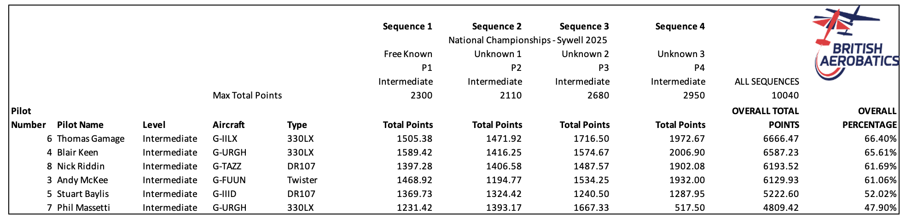906x220 pixels.
Task: Click the British Aerobatics logo
Action: tap(855, 43)
